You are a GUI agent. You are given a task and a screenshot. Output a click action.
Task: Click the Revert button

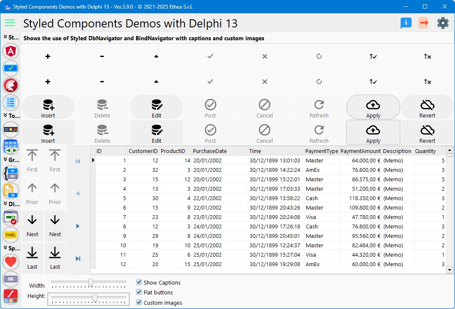pyautogui.click(x=427, y=107)
